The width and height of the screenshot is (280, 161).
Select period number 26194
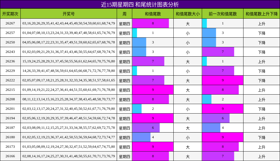[x=10, y=118]
